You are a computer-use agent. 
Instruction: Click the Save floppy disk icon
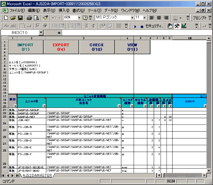click(x=20, y=18)
